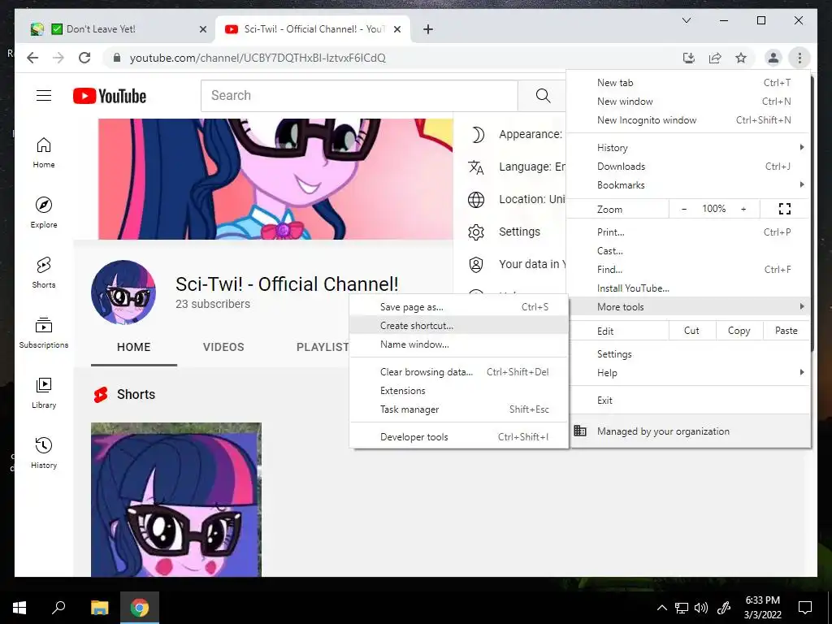
Task: Select New tab menu item
Action: click(x=688, y=83)
